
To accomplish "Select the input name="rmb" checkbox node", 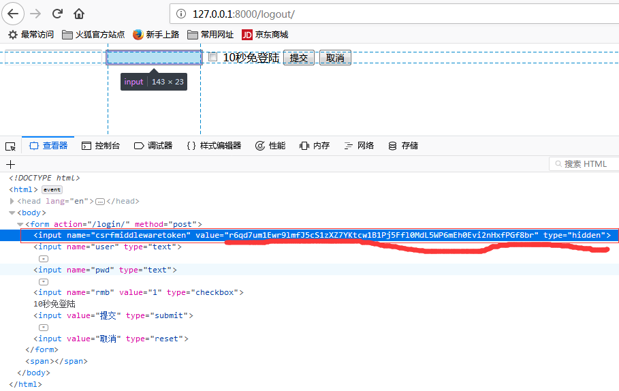I will pos(138,293).
